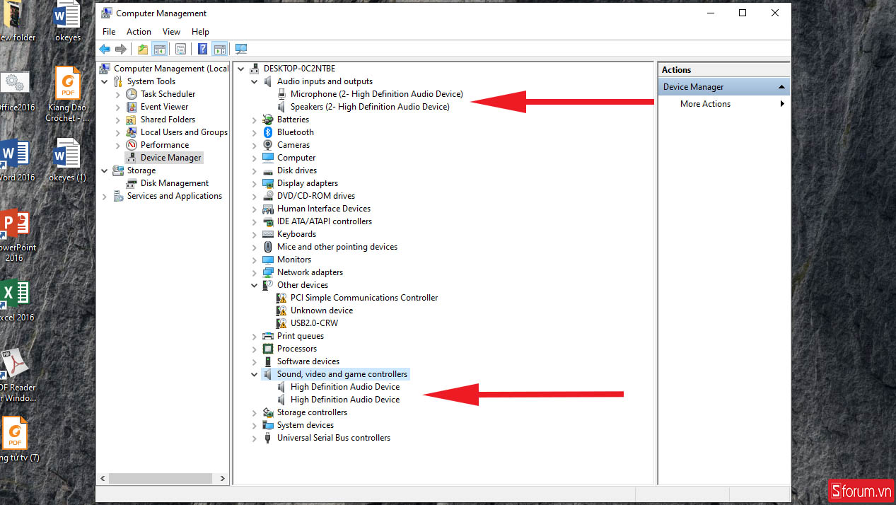The height and width of the screenshot is (505, 896).
Task: Toggle Show/Hide Action Pane toolbar icon
Action: point(220,49)
